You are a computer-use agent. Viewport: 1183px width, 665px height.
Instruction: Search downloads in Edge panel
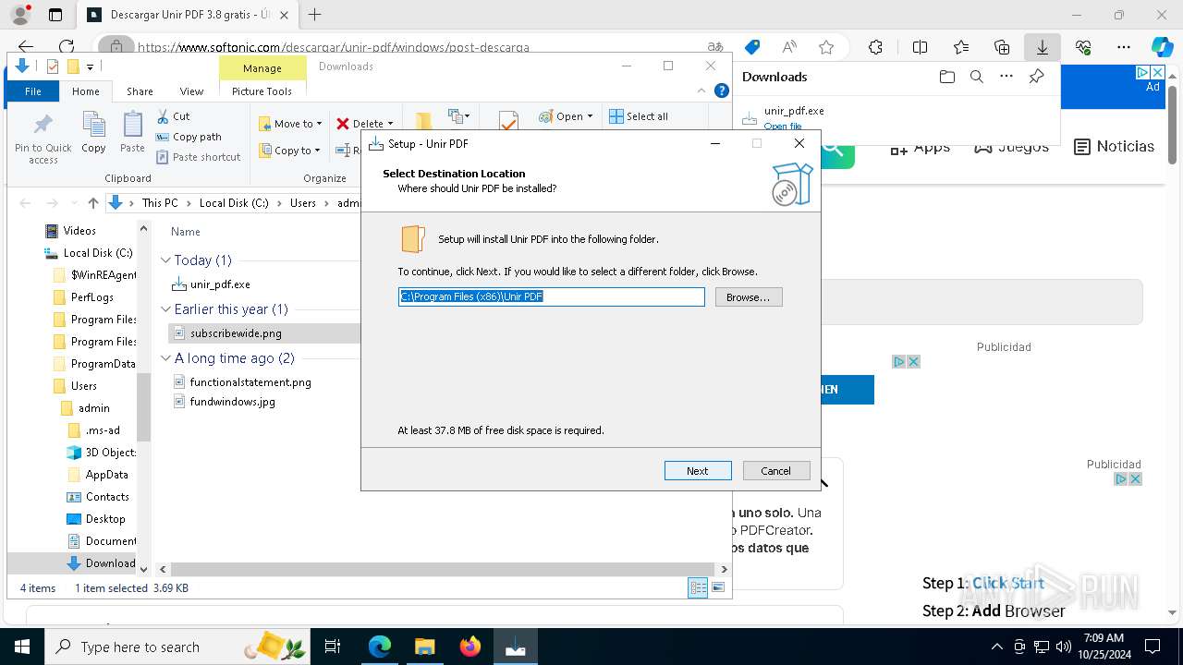tap(976, 77)
